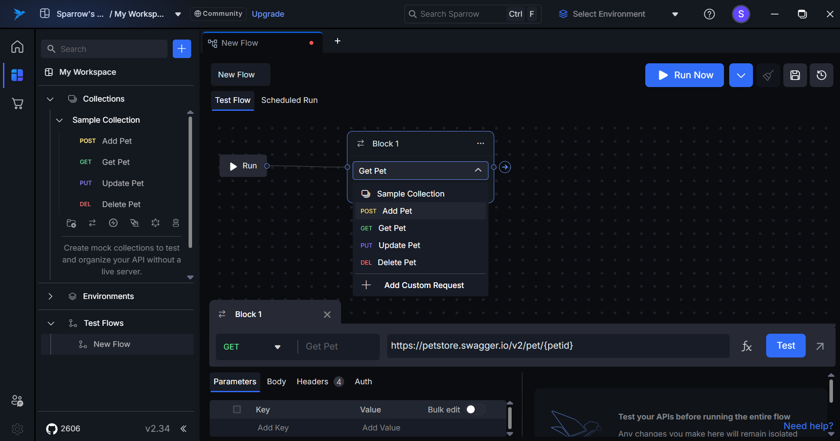Click the fx dynamic expression icon
This screenshot has height=441, width=840.
point(746,346)
